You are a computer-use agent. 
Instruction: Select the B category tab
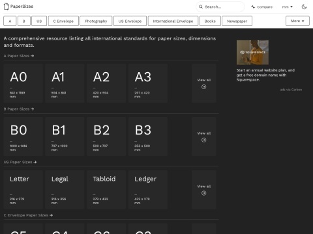pyautogui.click(x=24, y=21)
